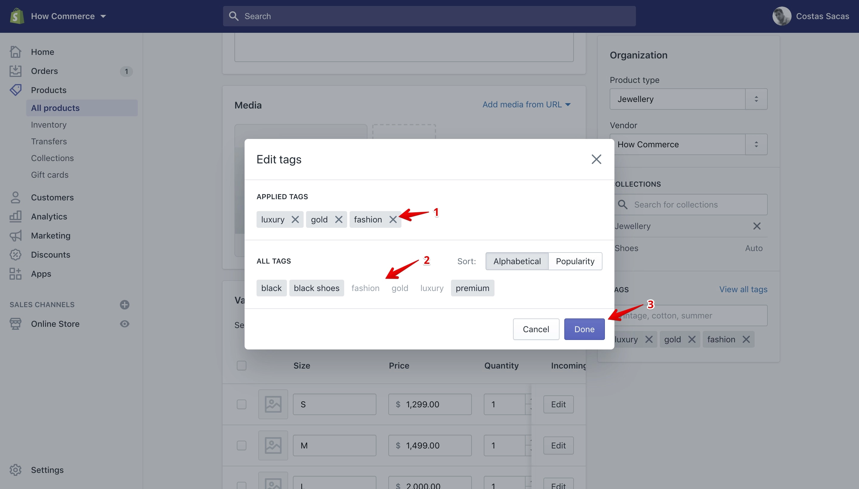Open the Collections section in sidebar
859x489 pixels.
[52, 158]
